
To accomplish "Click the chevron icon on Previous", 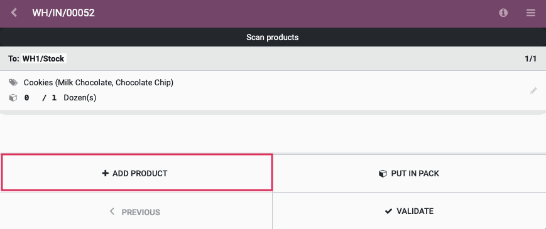I will (112, 211).
